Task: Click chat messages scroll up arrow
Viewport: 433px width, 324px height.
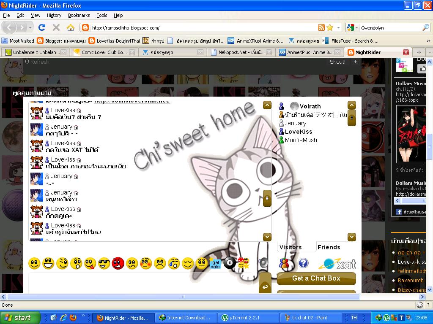Action: [x=267, y=105]
